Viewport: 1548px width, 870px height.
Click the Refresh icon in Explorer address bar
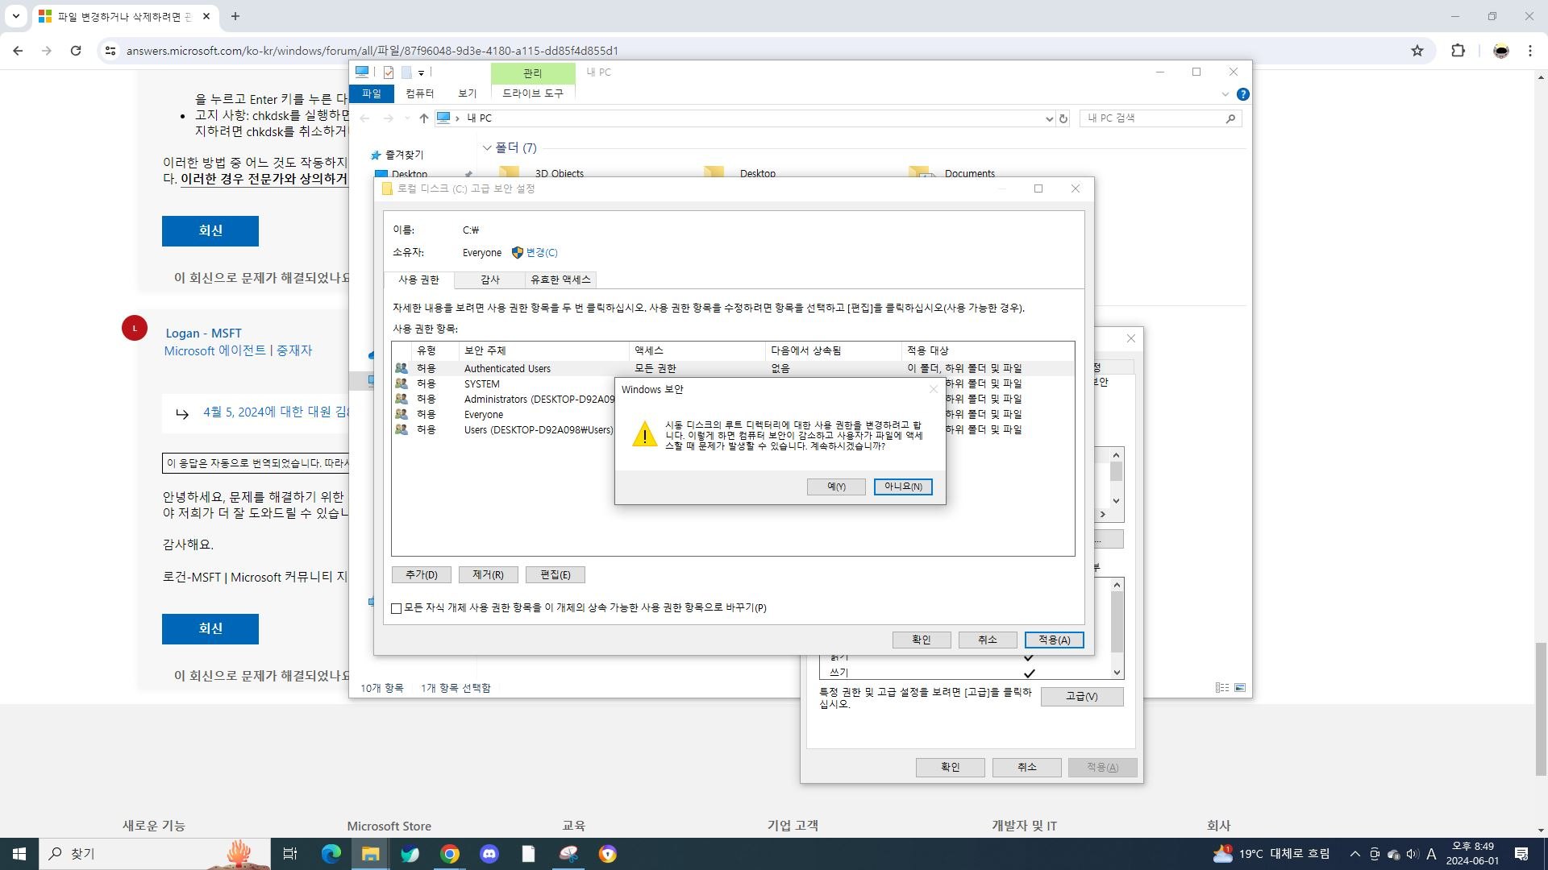pos(1063,118)
